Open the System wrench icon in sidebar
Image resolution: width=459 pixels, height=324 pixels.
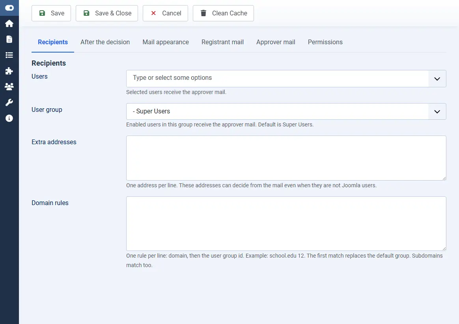(9, 102)
